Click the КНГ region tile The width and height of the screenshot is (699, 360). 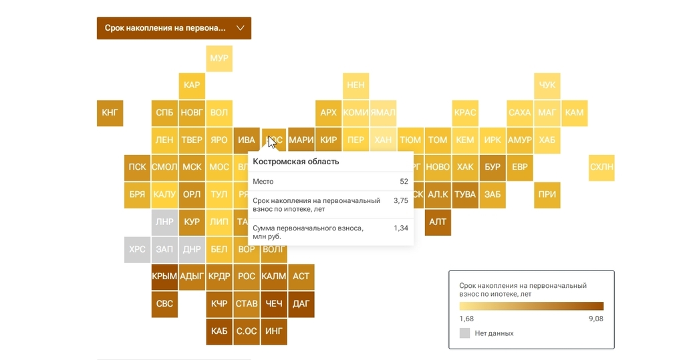pyautogui.click(x=110, y=113)
